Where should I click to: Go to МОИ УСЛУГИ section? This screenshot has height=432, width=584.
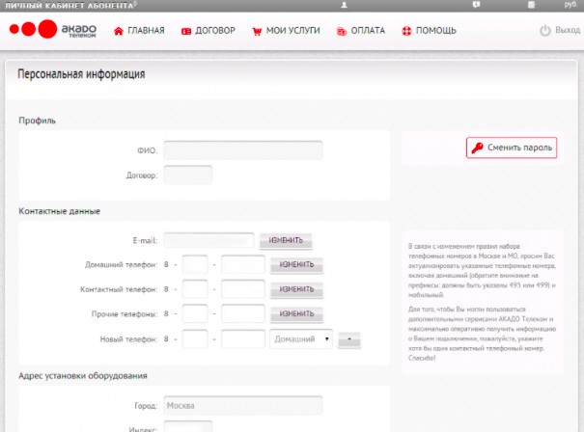pos(286,31)
